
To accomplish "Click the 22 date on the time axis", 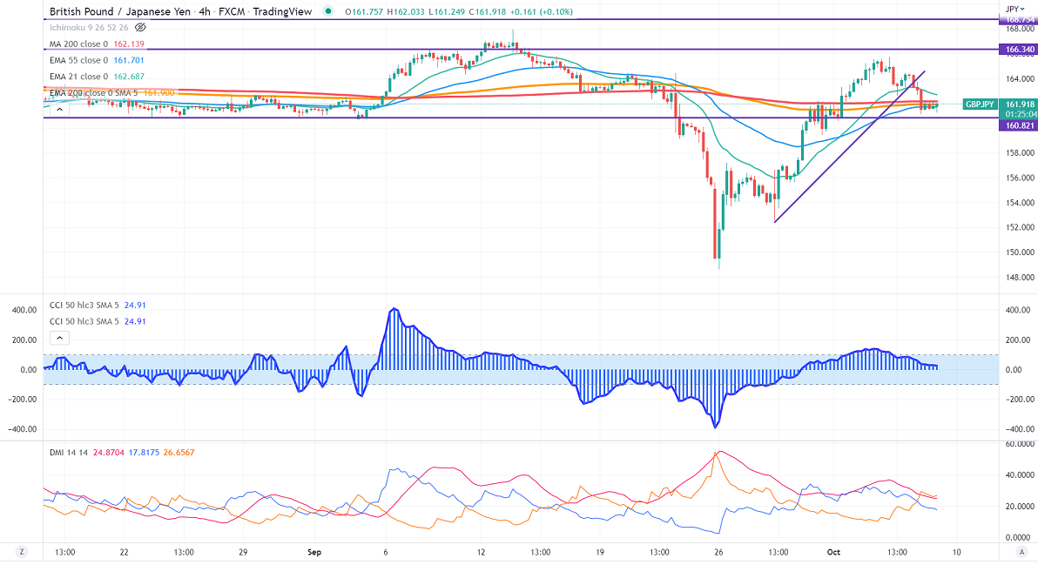I will click(124, 552).
